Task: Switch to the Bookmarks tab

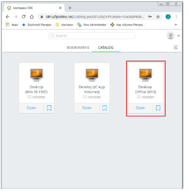Action: 78,48
